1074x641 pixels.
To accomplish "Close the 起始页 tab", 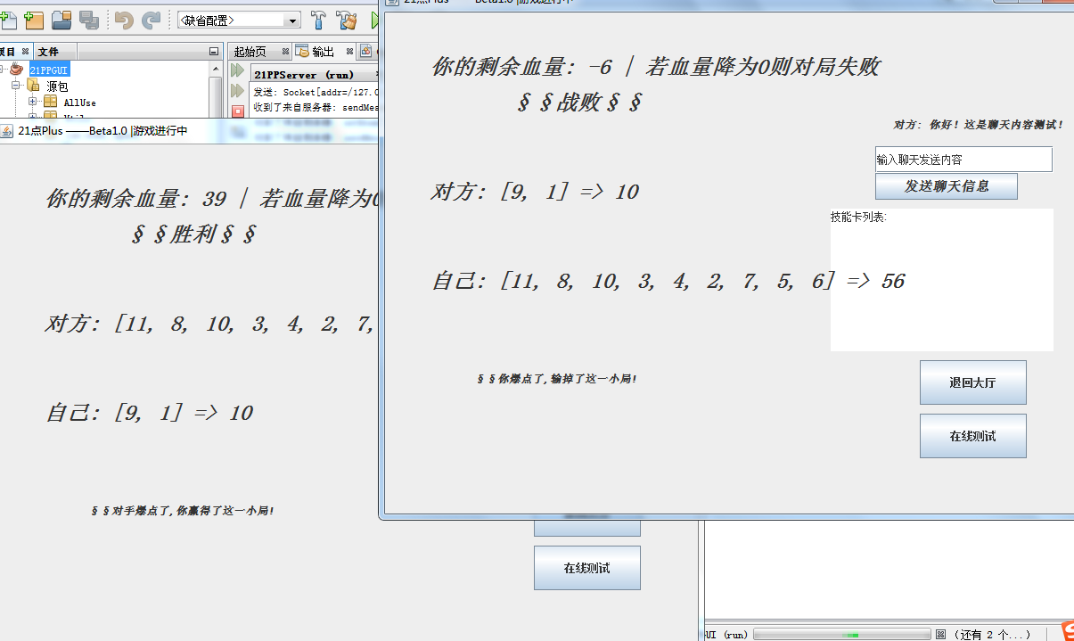I will tap(285, 52).
